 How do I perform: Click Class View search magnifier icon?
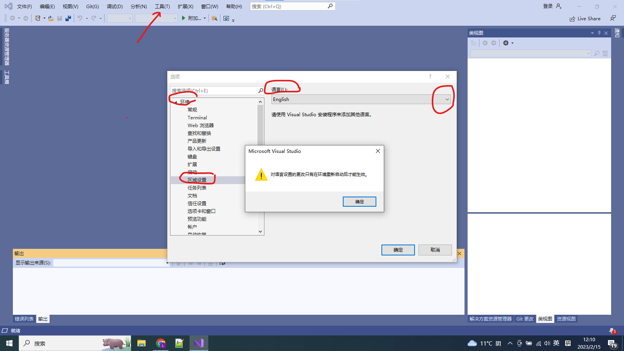597,53
